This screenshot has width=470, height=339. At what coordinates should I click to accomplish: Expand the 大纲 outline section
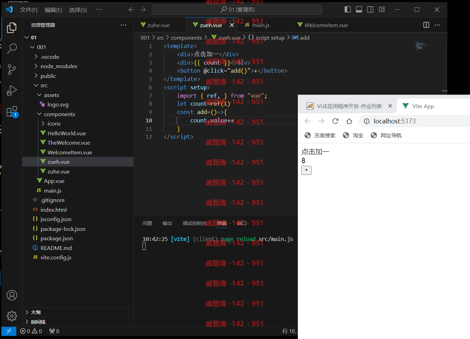pyautogui.click(x=78, y=312)
